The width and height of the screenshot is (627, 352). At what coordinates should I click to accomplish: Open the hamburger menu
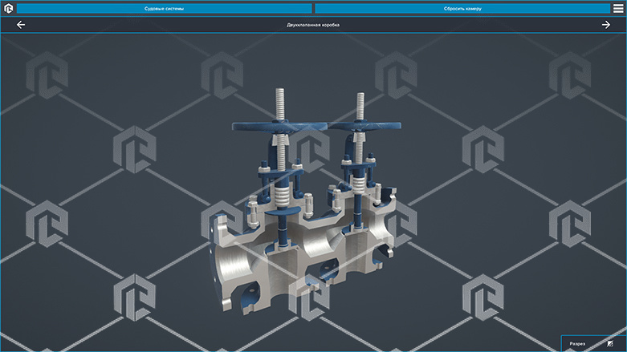(618, 8)
